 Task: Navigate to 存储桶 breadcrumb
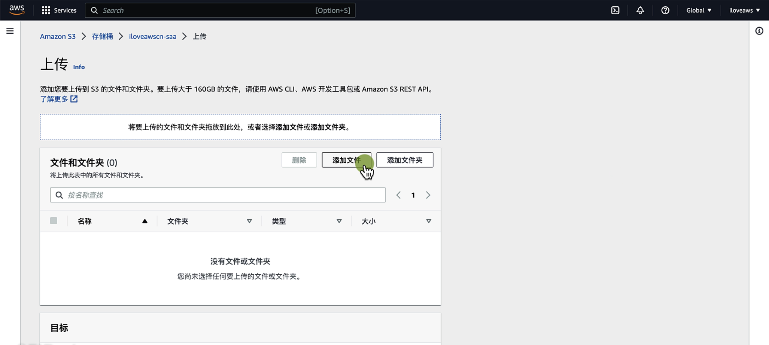102,36
